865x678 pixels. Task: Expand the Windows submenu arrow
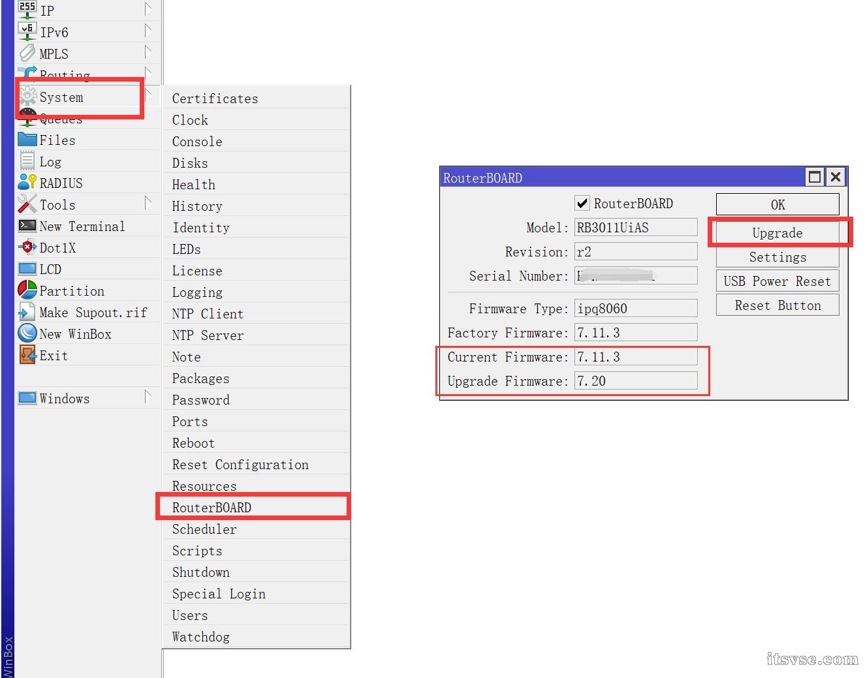pos(148,397)
